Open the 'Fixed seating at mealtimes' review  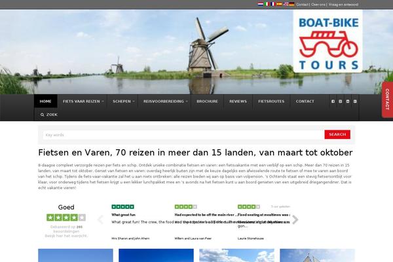(x=264, y=215)
